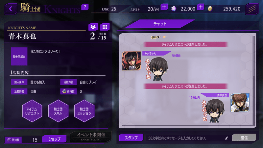Go back with the left arrow icon
The width and height of the screenshot is (263, 148).
click(11, 9)
